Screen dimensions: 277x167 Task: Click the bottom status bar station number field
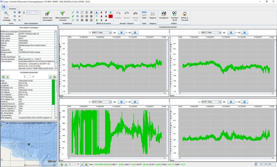(x=72, y=164)
